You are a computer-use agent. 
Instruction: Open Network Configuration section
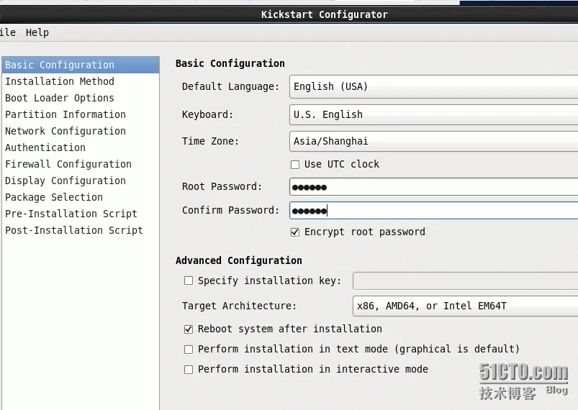(81, 131)
